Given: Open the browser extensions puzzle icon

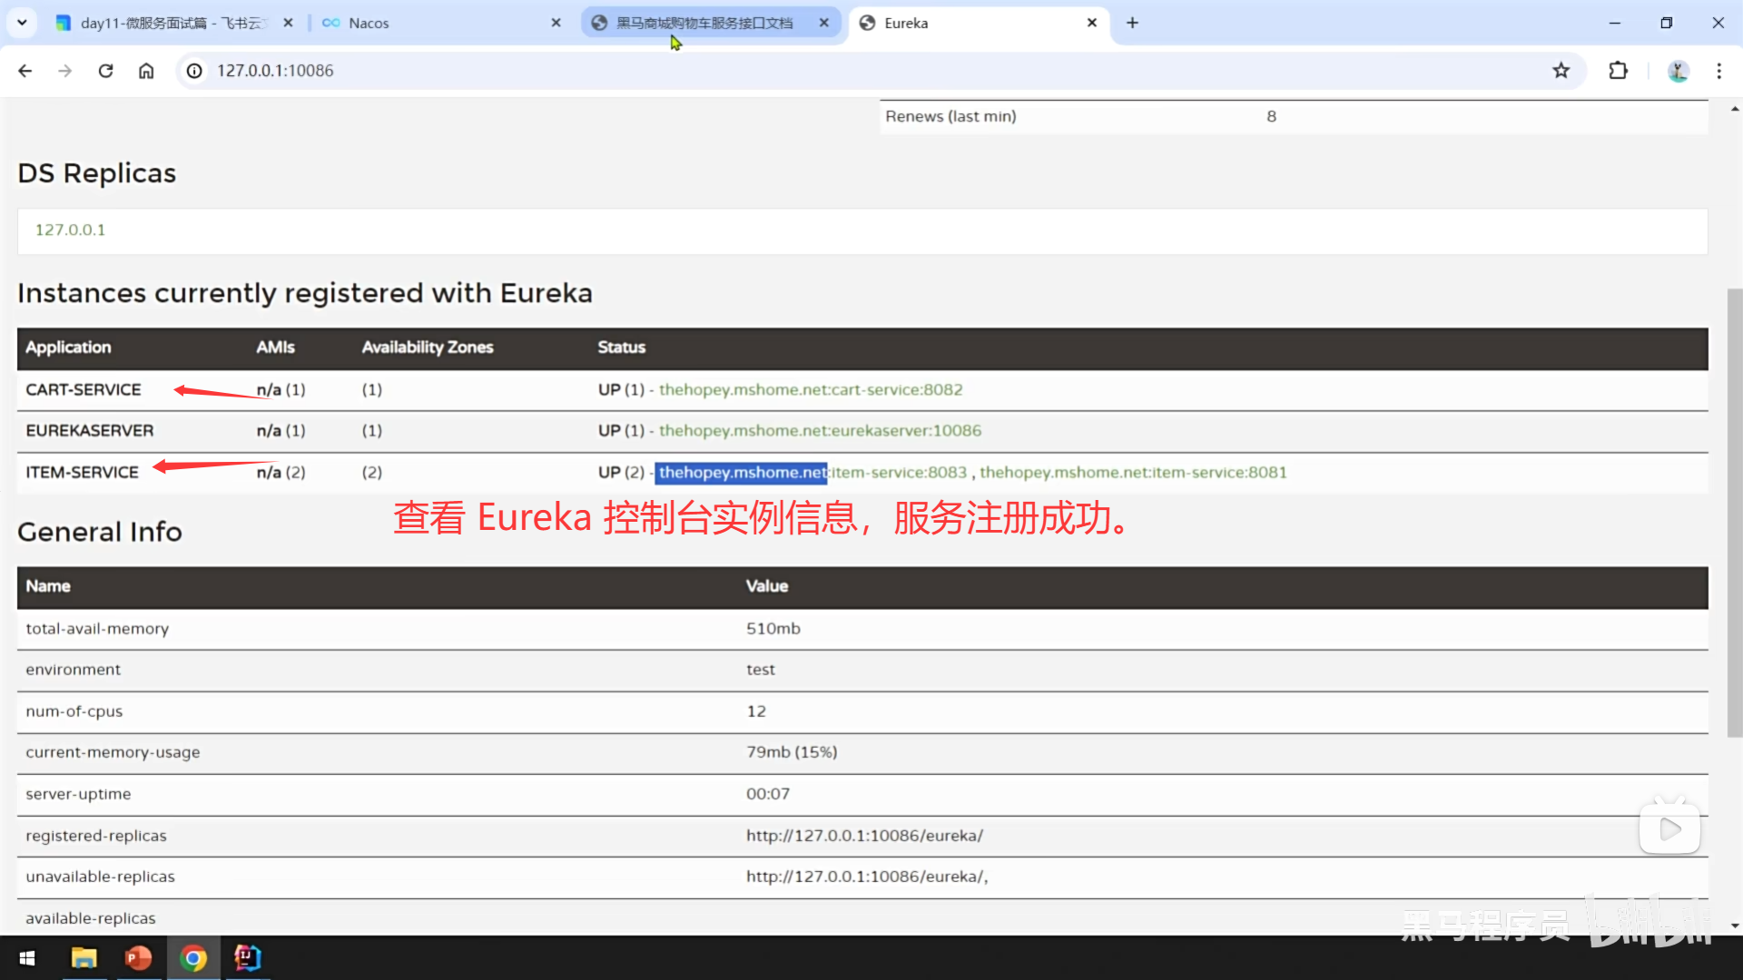Looking at the screenshot, I should click(1618, 71).
